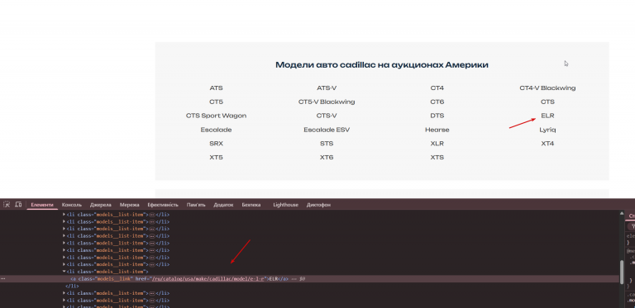Open the CT4-V Blackwing model link
Screen dimensions: 635x308
point(547,88)
